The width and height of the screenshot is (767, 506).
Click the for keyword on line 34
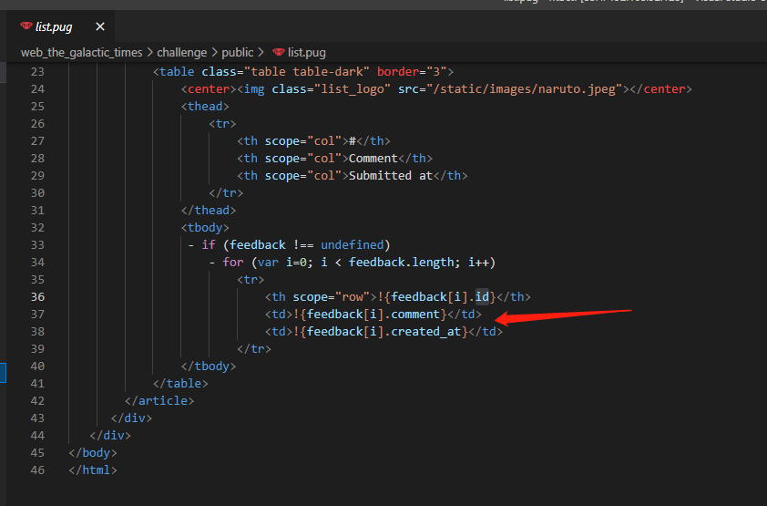pos(233,263)
